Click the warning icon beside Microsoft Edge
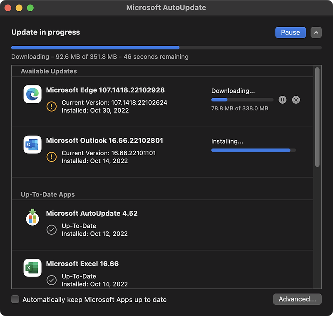The width and height of the screenshot is (333, 316). point(52,106)
